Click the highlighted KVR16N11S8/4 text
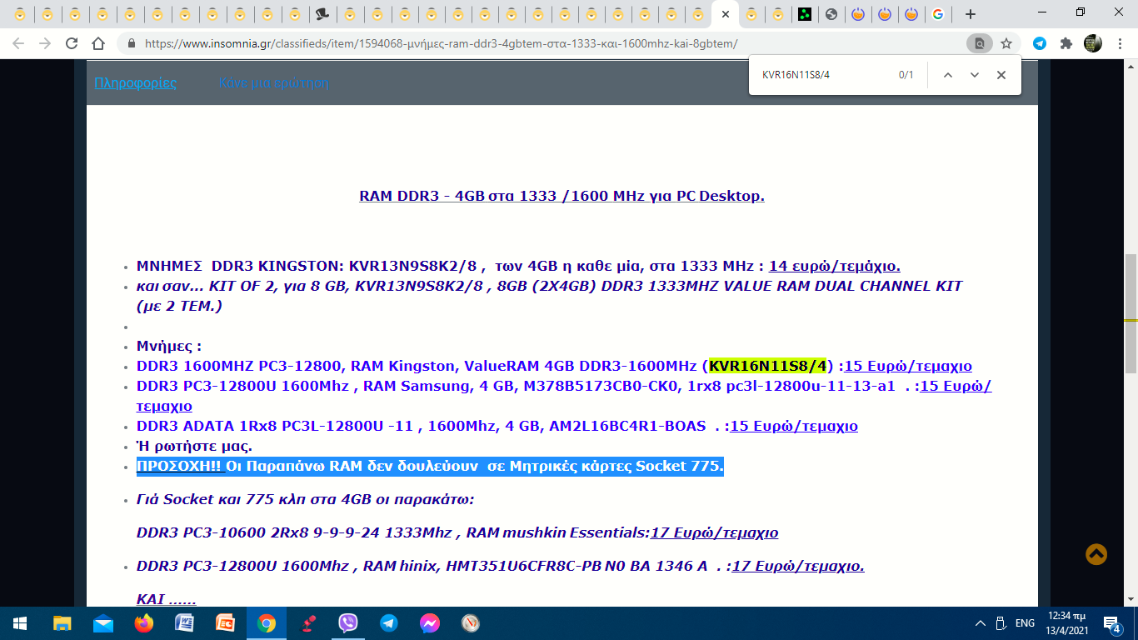The width and height of the screenshot is (1138, 640). (768, 366)
